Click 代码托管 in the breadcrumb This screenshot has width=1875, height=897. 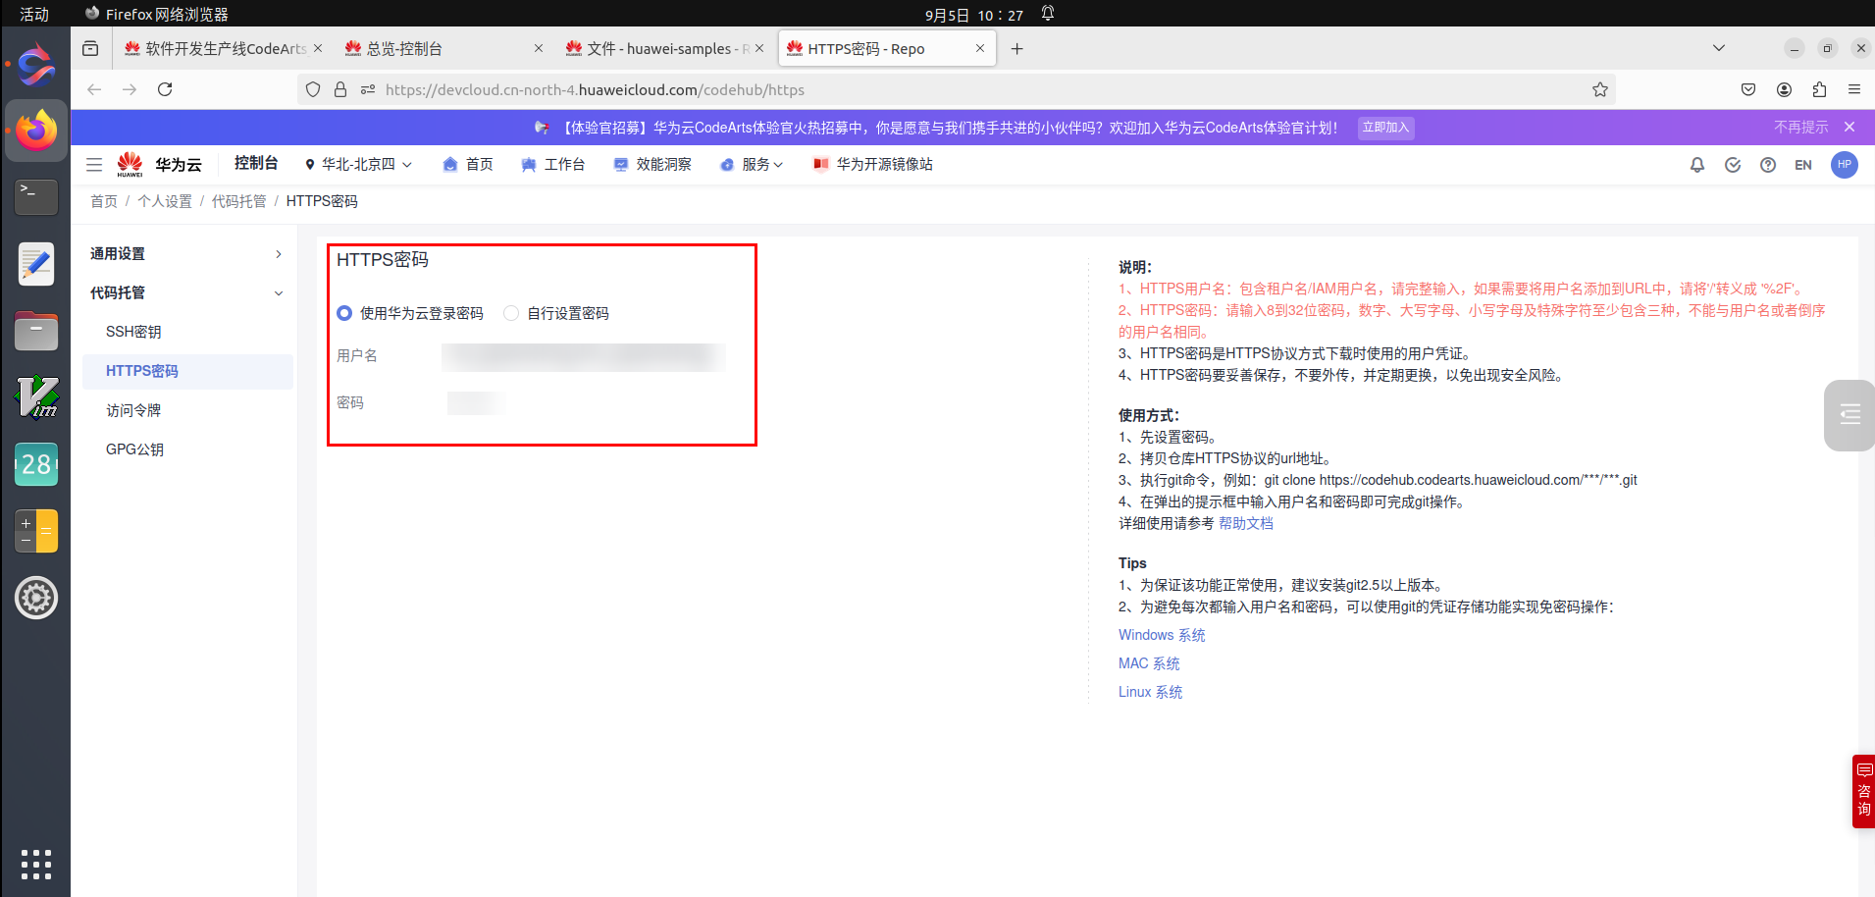(x=239, y=201)
